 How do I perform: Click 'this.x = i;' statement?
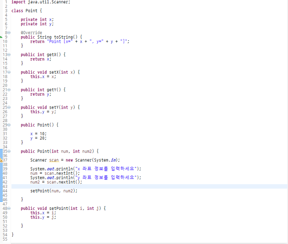(43, 213)
